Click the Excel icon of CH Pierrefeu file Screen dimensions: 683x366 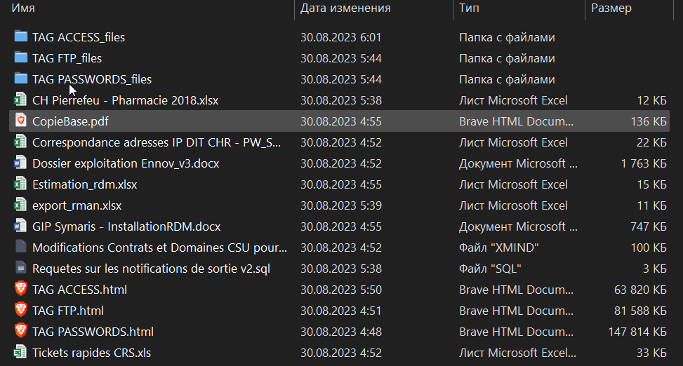[x=20, y=100]
